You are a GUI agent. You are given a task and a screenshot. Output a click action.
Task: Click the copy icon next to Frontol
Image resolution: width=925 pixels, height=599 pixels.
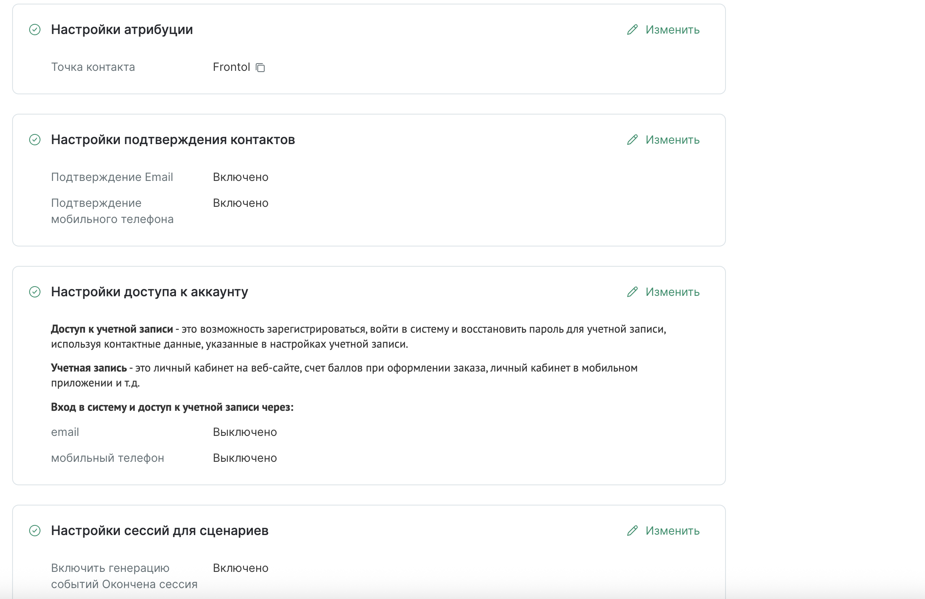pyautogui.click(x=261, y=68)
